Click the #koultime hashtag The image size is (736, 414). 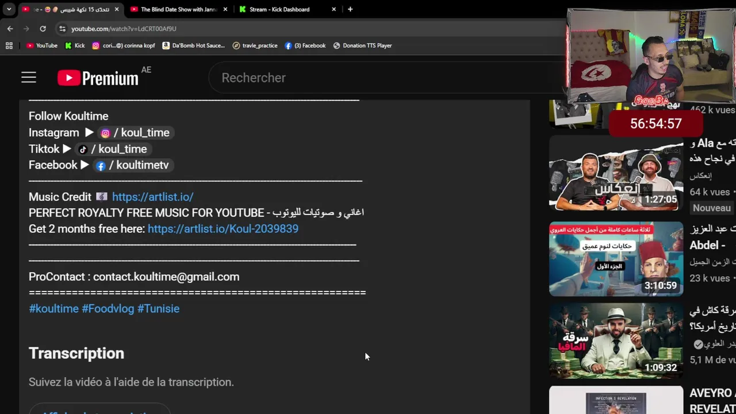point(53,309)
